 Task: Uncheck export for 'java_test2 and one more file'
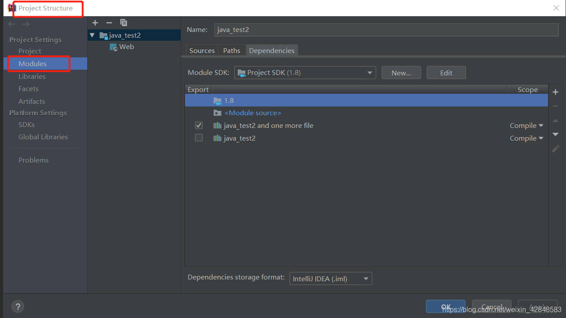199,125
